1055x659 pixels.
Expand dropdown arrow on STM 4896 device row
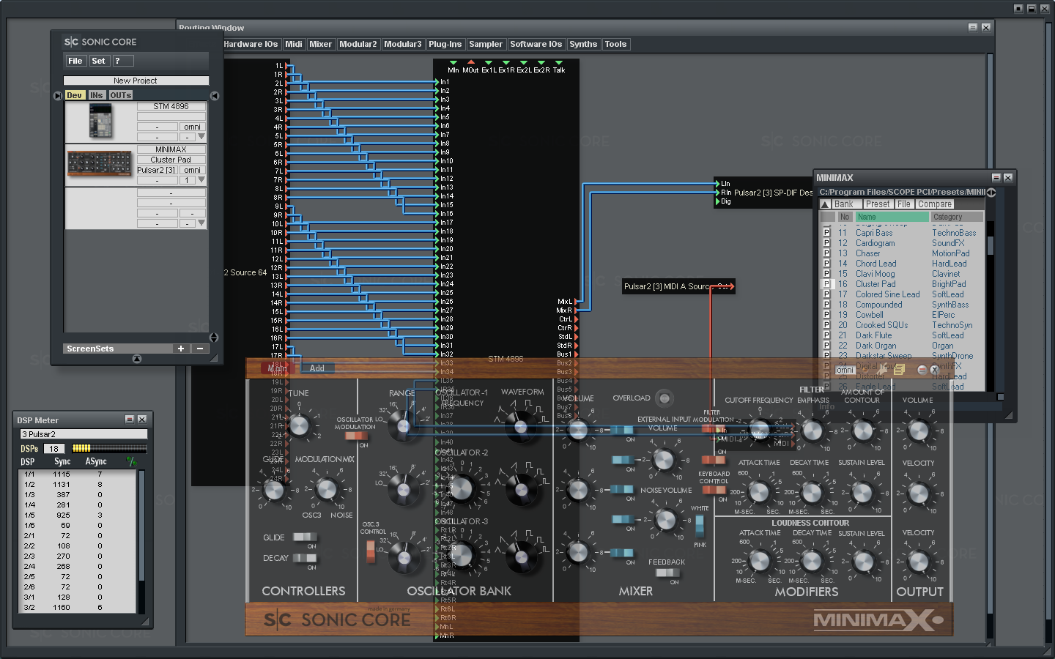tap(201, 137)
